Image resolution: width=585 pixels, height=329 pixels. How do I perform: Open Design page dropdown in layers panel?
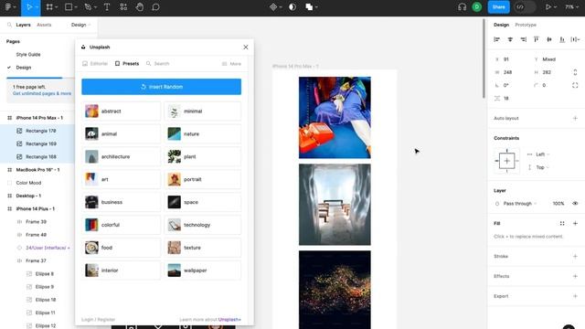81,25
